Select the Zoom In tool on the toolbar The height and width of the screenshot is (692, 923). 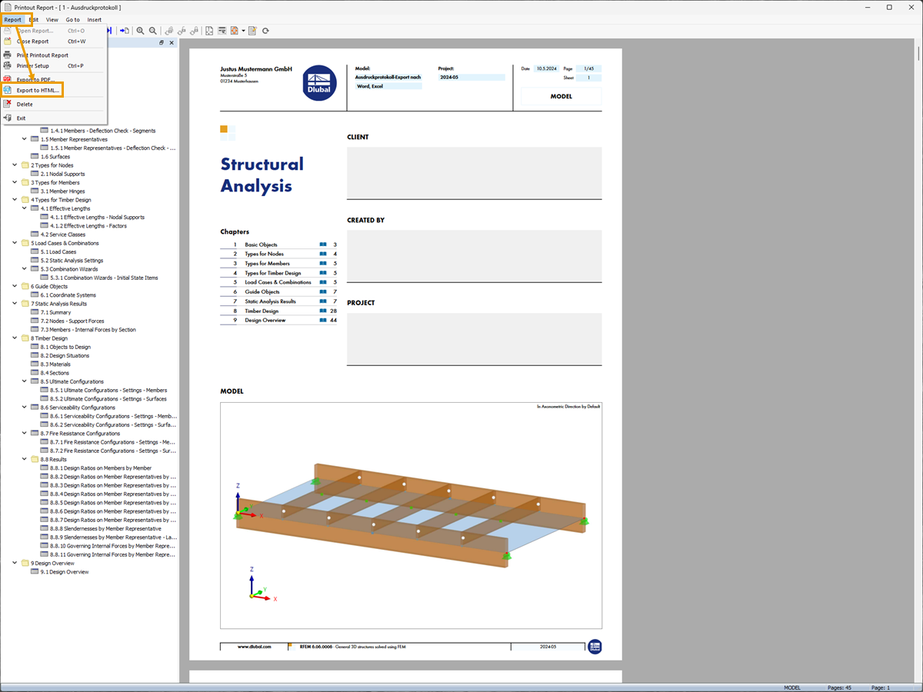pos(141,31)
